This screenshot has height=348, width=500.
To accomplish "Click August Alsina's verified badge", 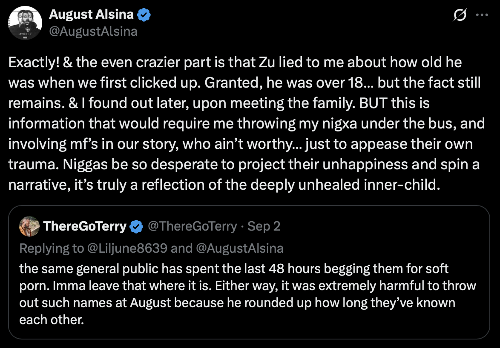I will [x=143, y=14].
